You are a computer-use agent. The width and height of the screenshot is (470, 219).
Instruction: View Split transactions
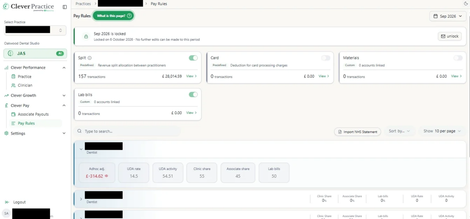pos(191,76)
